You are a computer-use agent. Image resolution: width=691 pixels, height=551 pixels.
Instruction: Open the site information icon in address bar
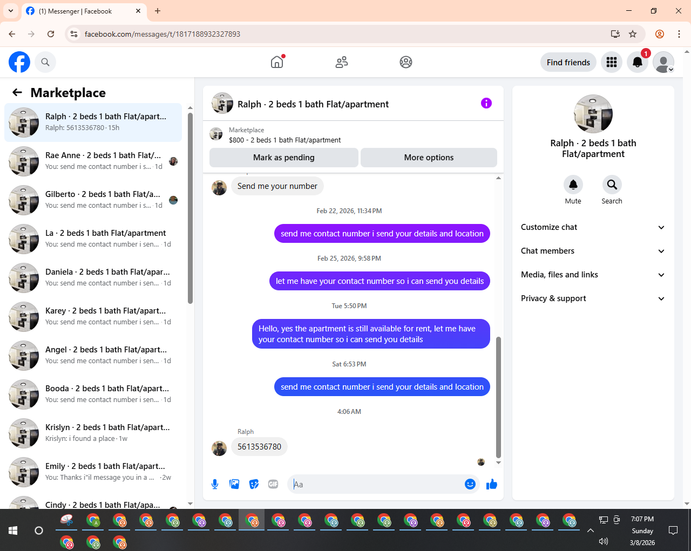click(74, 34)
